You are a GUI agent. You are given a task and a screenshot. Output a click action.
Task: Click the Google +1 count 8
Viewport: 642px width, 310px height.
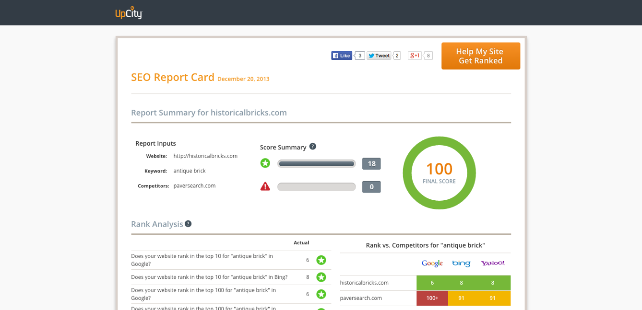pos(428,56)
